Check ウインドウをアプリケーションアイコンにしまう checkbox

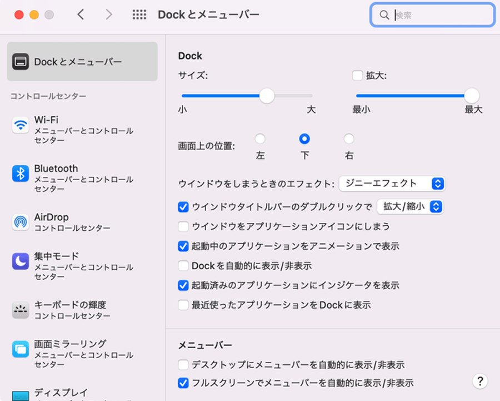pos(183,226)
